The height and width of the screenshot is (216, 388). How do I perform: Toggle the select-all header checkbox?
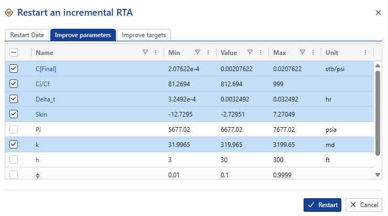pyautogui.click(x=14, y=52)
